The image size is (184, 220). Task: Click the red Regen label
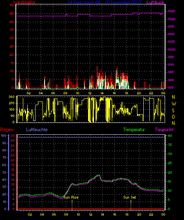pyautogui.click(x=6, y=130)
